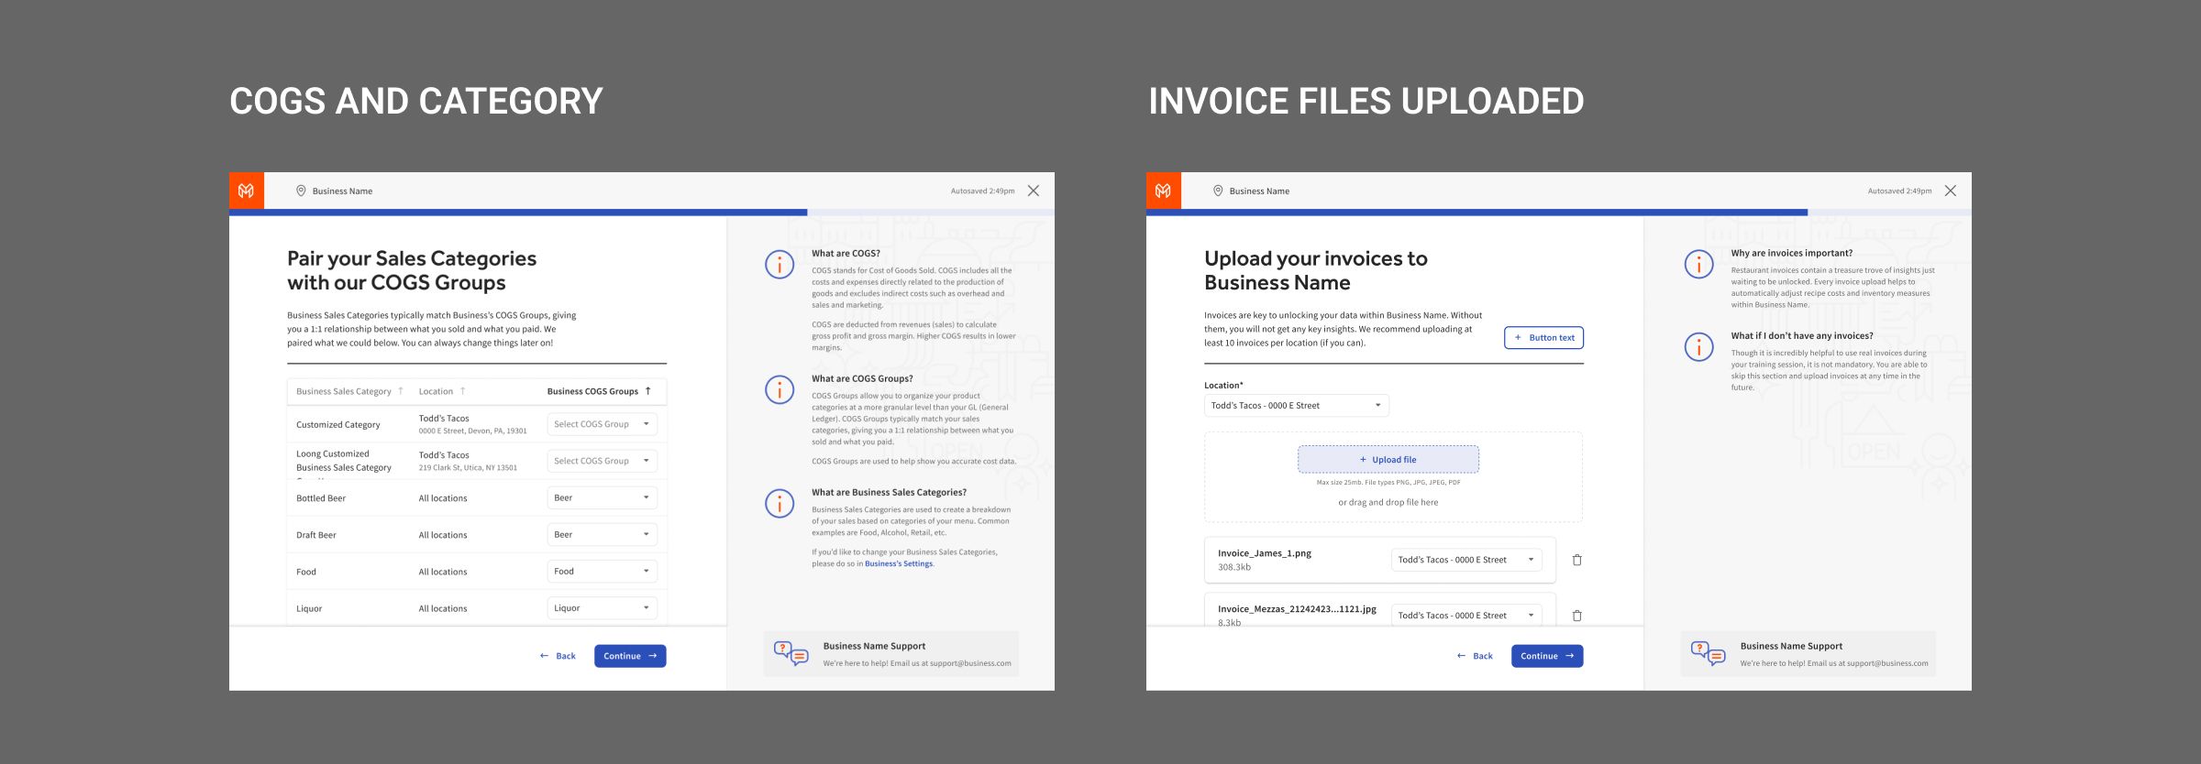Screen dimensions: 2201x764
Task: Click Continue on the COGS pairing screen
Action: [629, 656]
